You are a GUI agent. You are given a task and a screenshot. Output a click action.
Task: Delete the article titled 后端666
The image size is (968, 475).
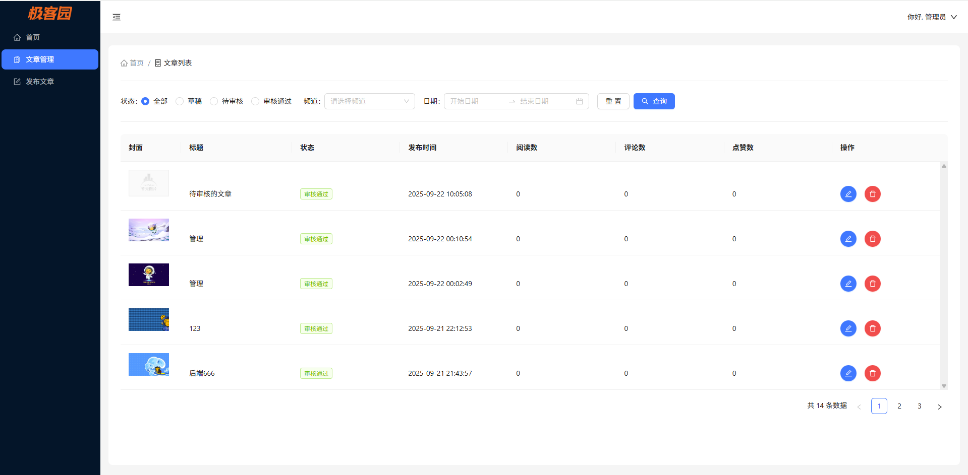872,373
